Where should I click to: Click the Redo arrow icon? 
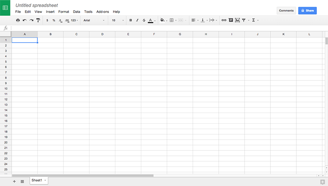click(31, 20)
